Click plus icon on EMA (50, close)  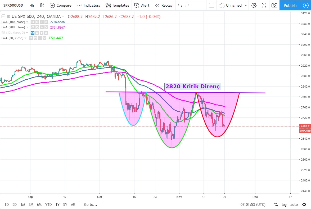[x=40, y=38]
